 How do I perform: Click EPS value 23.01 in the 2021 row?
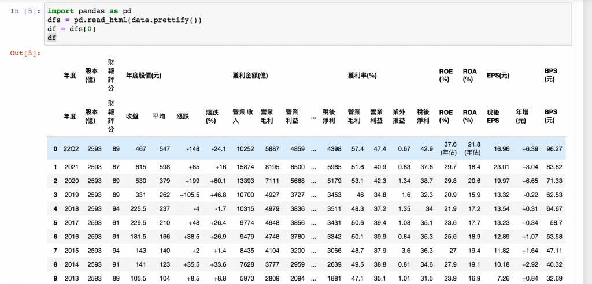coord(501,167)
